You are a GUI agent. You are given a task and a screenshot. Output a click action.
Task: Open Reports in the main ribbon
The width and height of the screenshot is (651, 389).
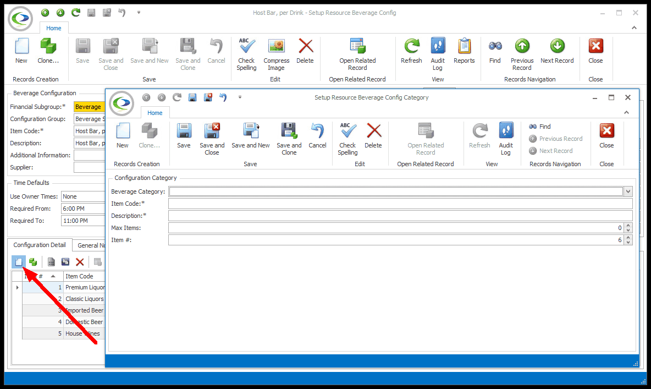pos(464,51)
